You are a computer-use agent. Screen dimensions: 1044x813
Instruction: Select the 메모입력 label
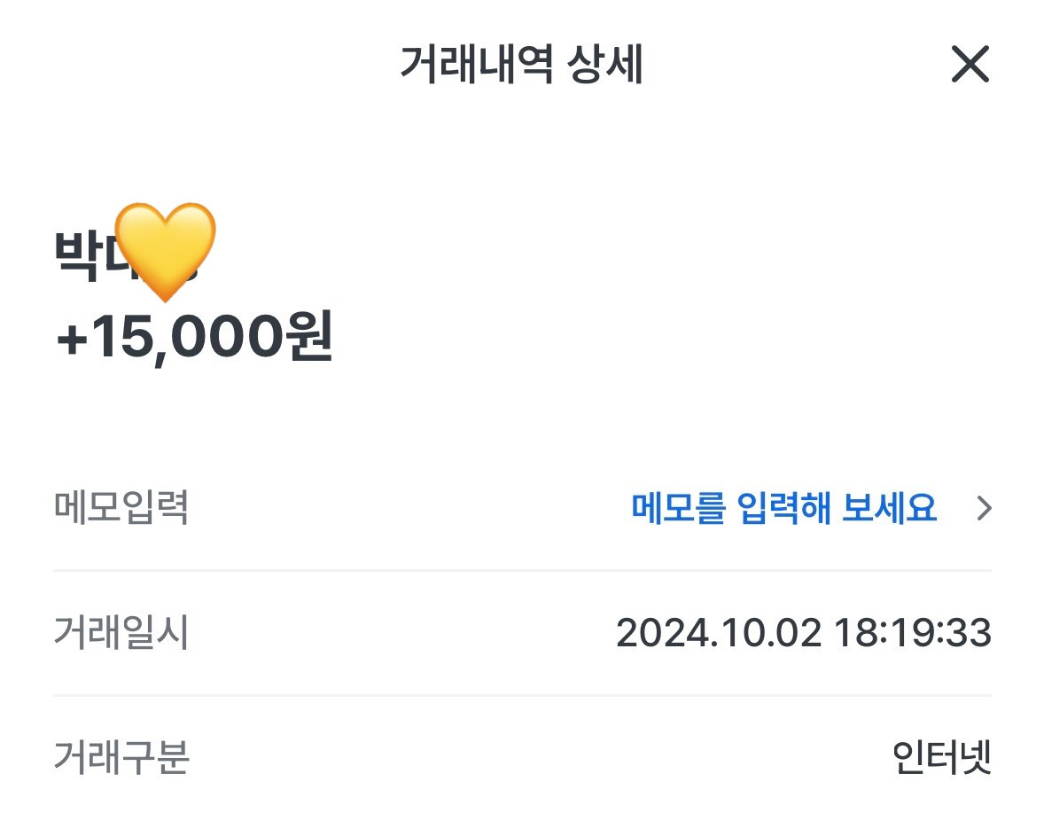[x=121, y=507]
